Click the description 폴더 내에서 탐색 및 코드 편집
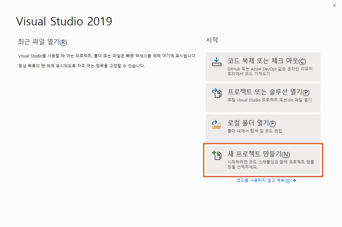This screenshot has height=227, width=342. point(255,131)
